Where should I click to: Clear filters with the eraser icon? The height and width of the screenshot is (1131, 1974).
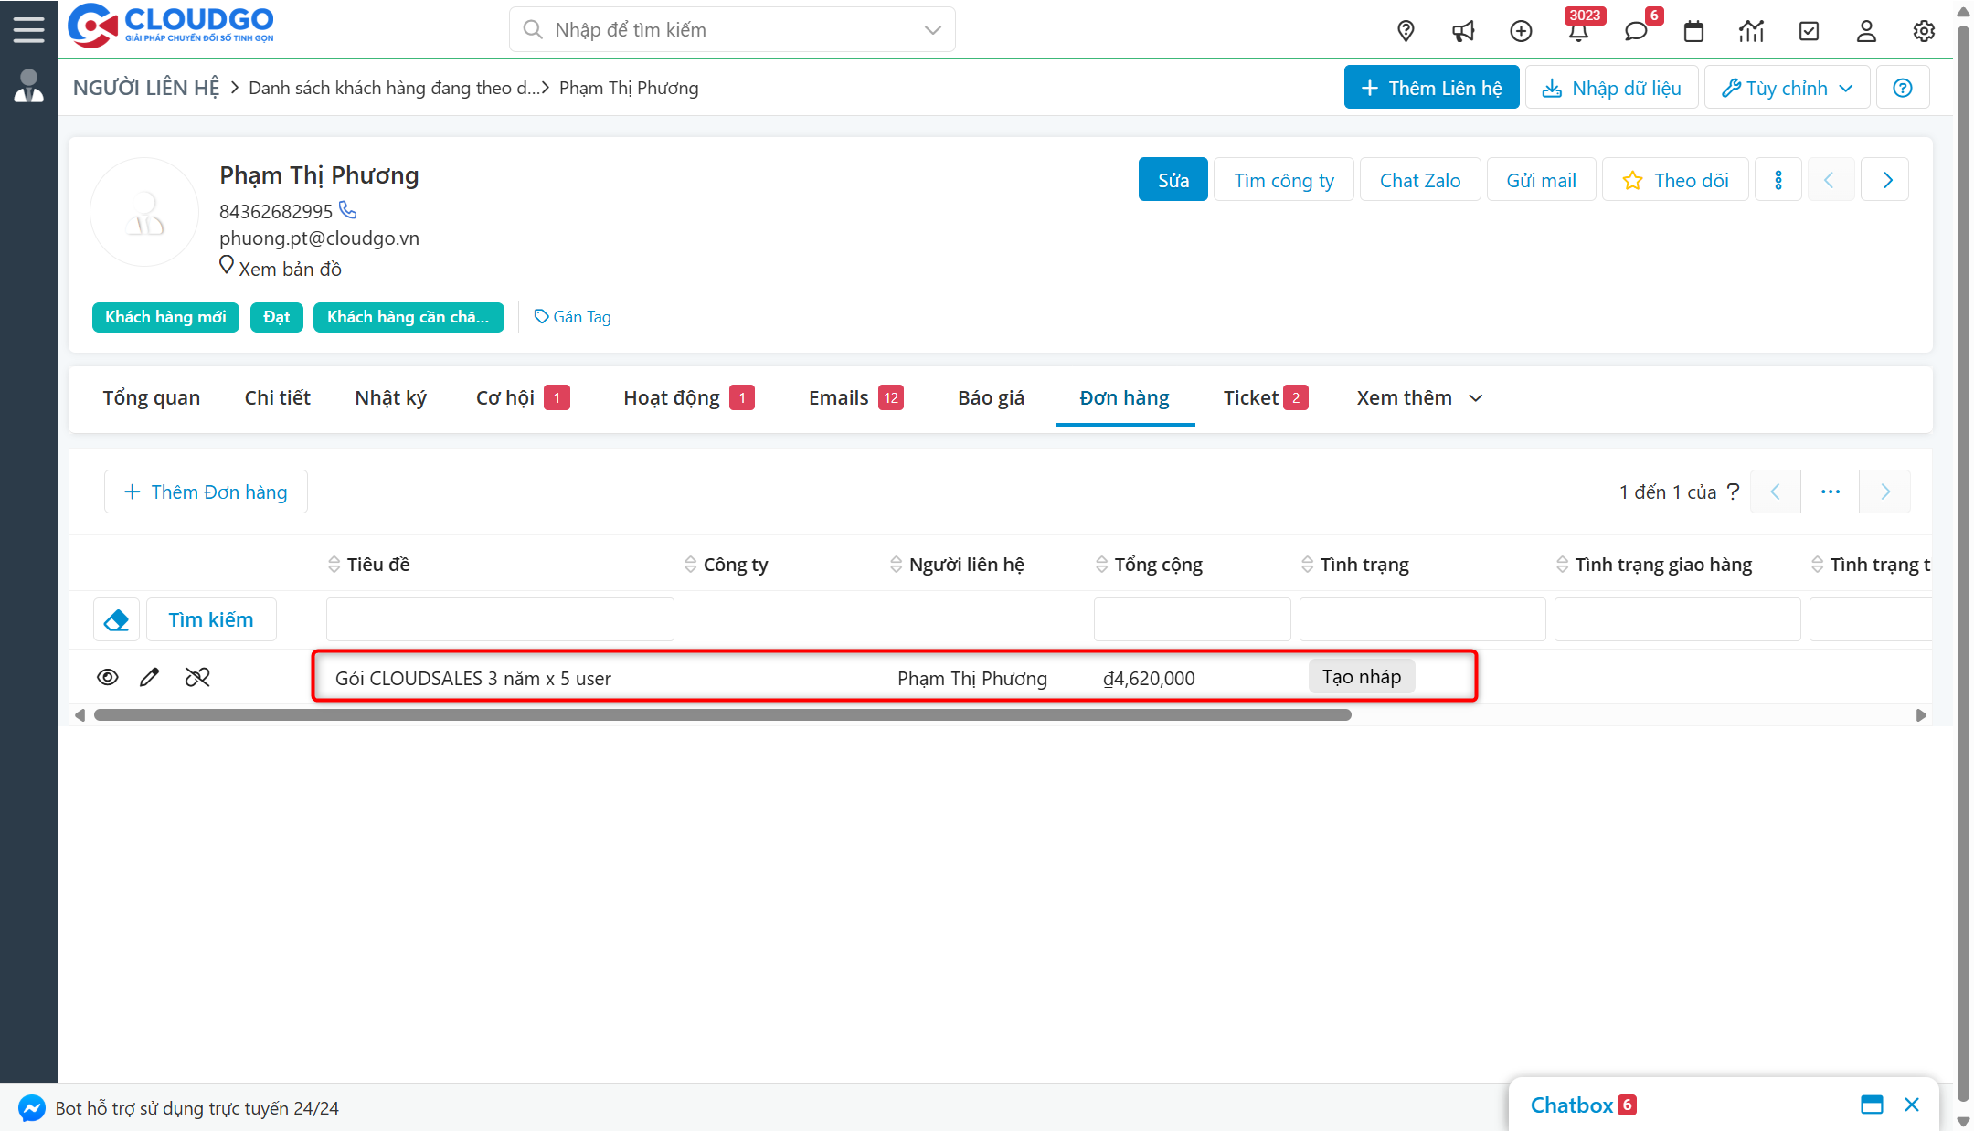pyautogui.click(x=116, y=620)
